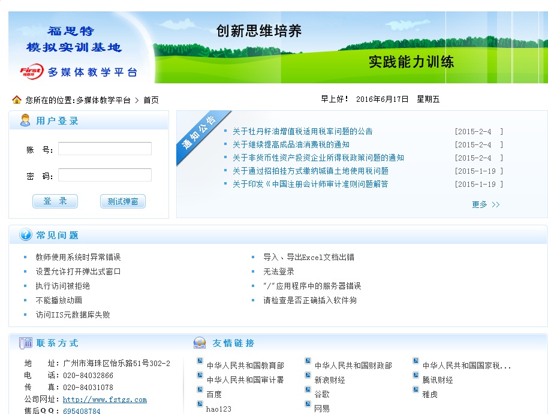548x414 pixels.
Task: Open 更多 to see more announcements
Action: (x=485, y=204)
